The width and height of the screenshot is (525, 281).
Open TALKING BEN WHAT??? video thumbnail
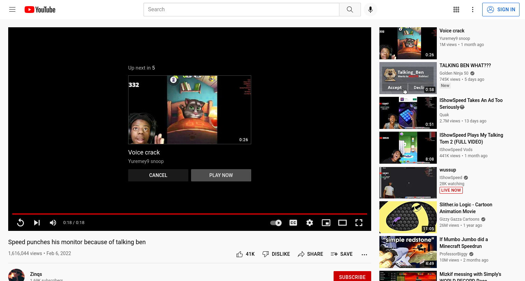pyautogui.click(x=408, y=78)
